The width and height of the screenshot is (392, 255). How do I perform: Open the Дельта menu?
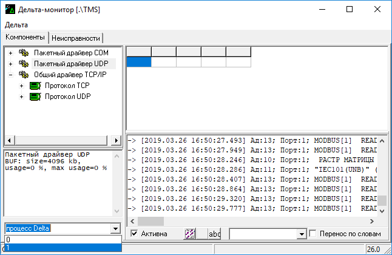16,25
